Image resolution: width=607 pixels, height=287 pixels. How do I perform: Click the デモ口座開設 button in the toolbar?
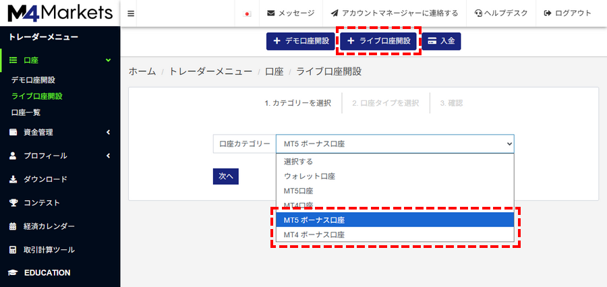click(301, 41)
